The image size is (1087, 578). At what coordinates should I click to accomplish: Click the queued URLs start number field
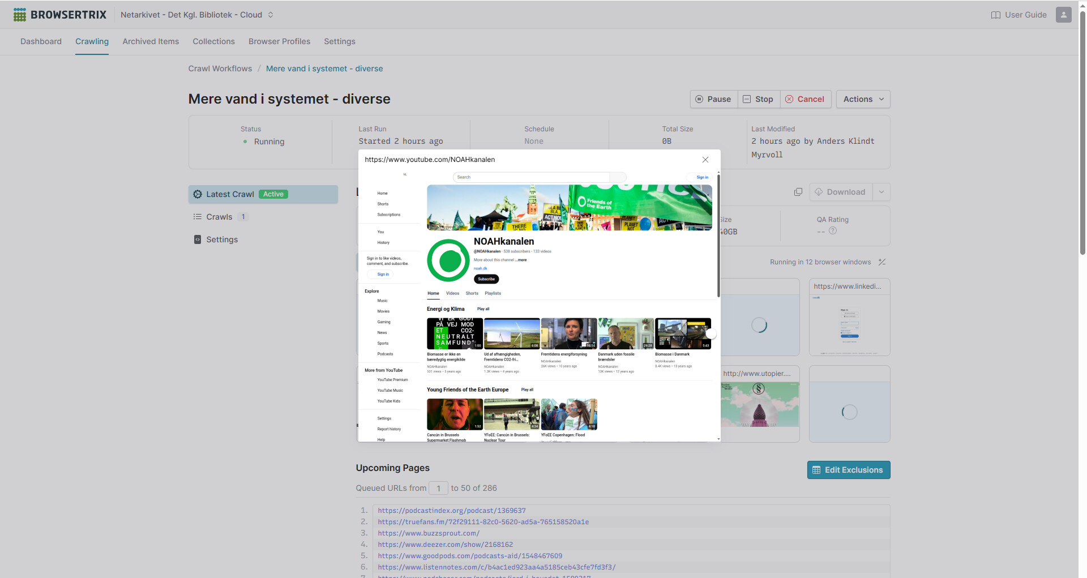pos(438,488)
